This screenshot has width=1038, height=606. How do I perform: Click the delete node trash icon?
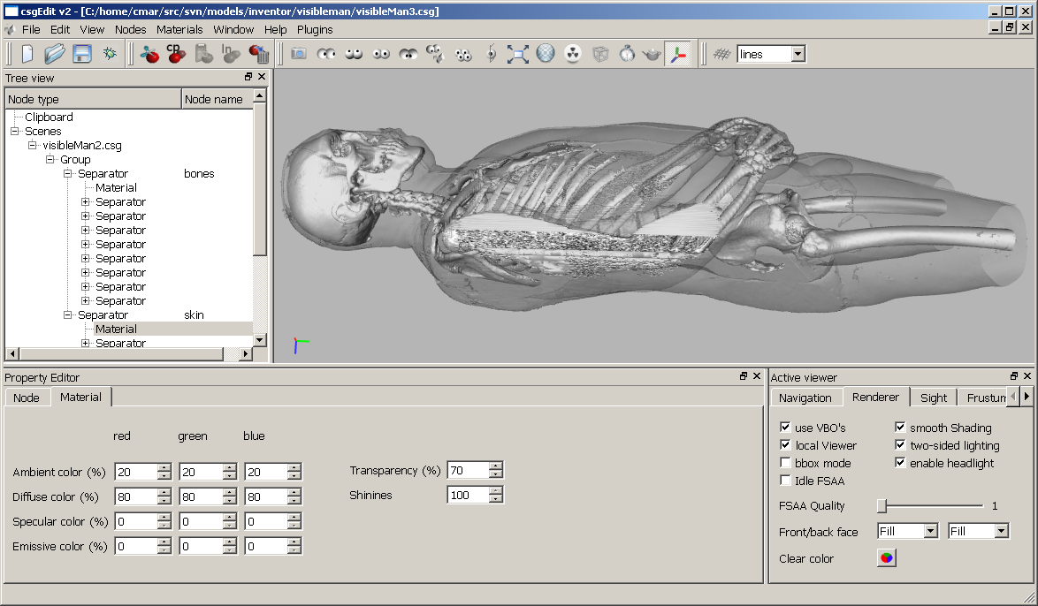259,54
